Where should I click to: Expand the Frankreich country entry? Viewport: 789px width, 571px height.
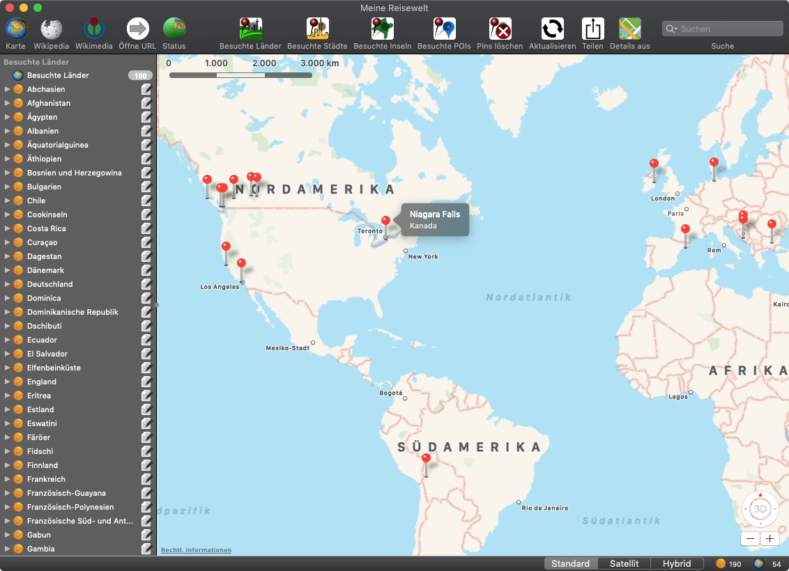click(x=8, y=479)
